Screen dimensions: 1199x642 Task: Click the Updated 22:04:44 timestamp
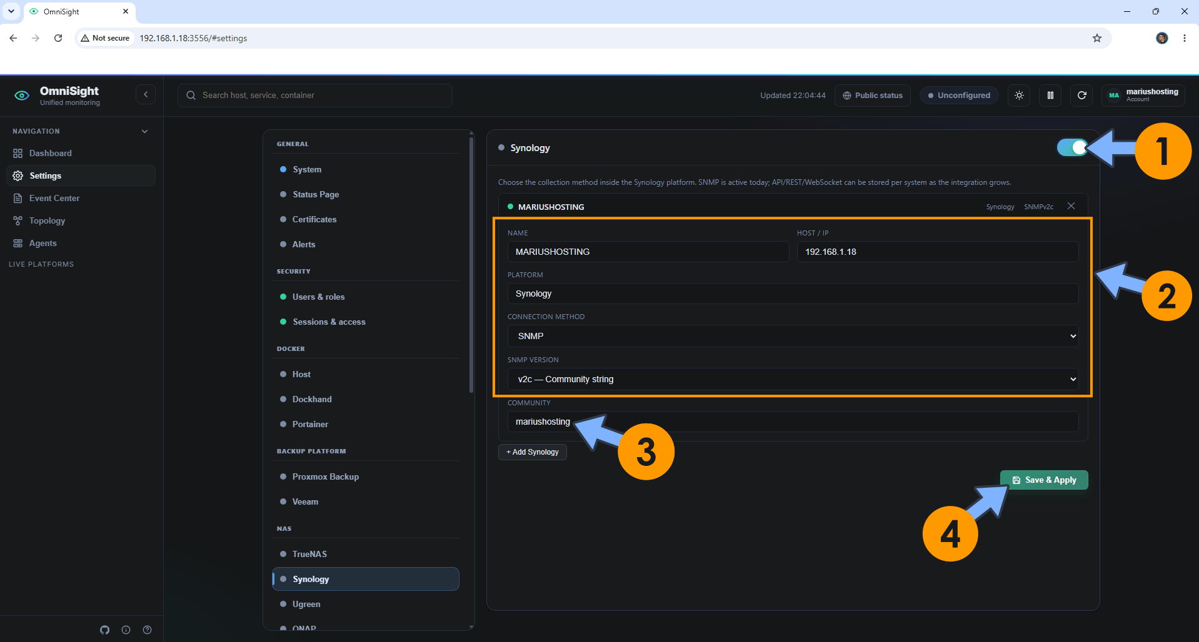[x=793, y=96]
